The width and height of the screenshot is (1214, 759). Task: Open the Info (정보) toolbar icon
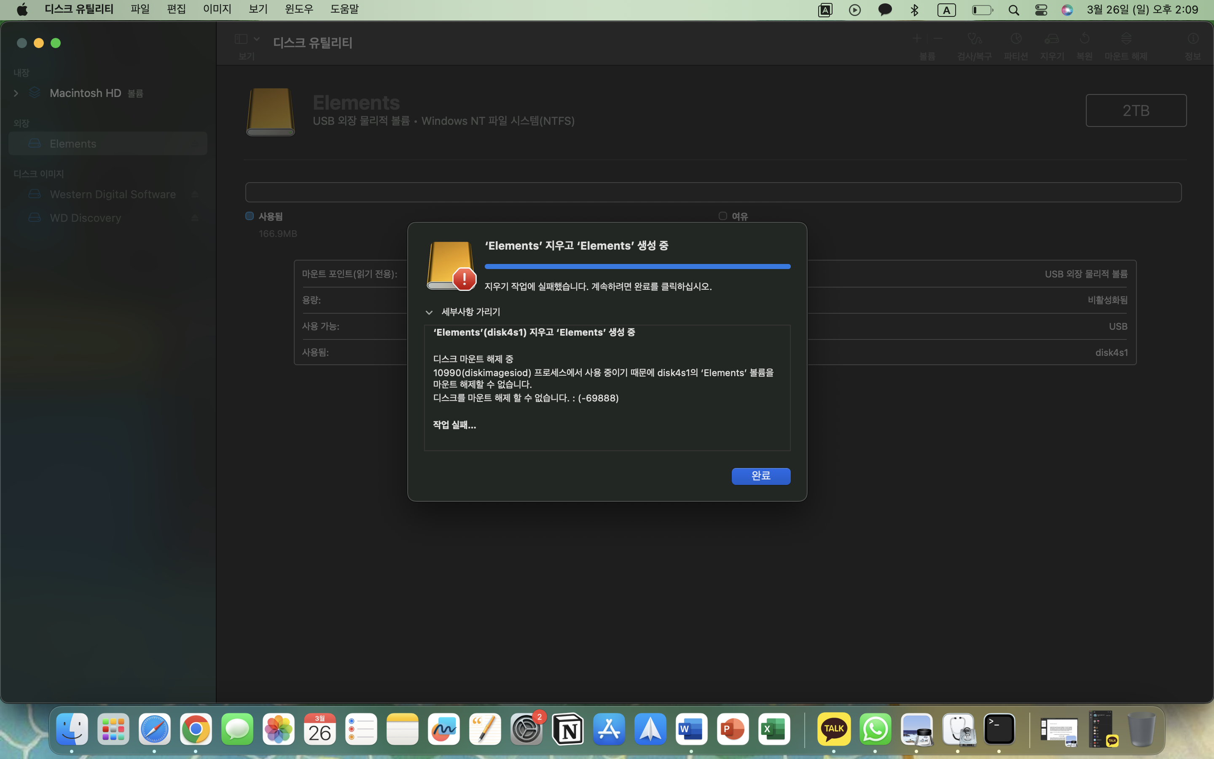(x=1193, y=39)
